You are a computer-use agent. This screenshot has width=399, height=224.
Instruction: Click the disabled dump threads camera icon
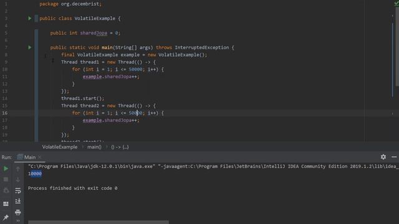[x=6, y=190]
